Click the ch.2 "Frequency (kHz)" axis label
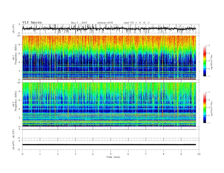224x173 pixels. pos(16,101)
